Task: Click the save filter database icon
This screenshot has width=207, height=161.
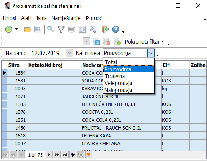Action: pos(96,41)
